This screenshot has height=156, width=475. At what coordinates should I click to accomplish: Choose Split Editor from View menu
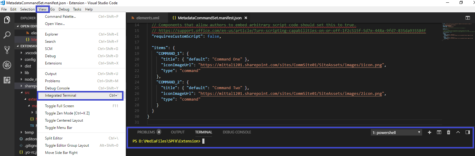pyautogui.click(x=81, y=138)
